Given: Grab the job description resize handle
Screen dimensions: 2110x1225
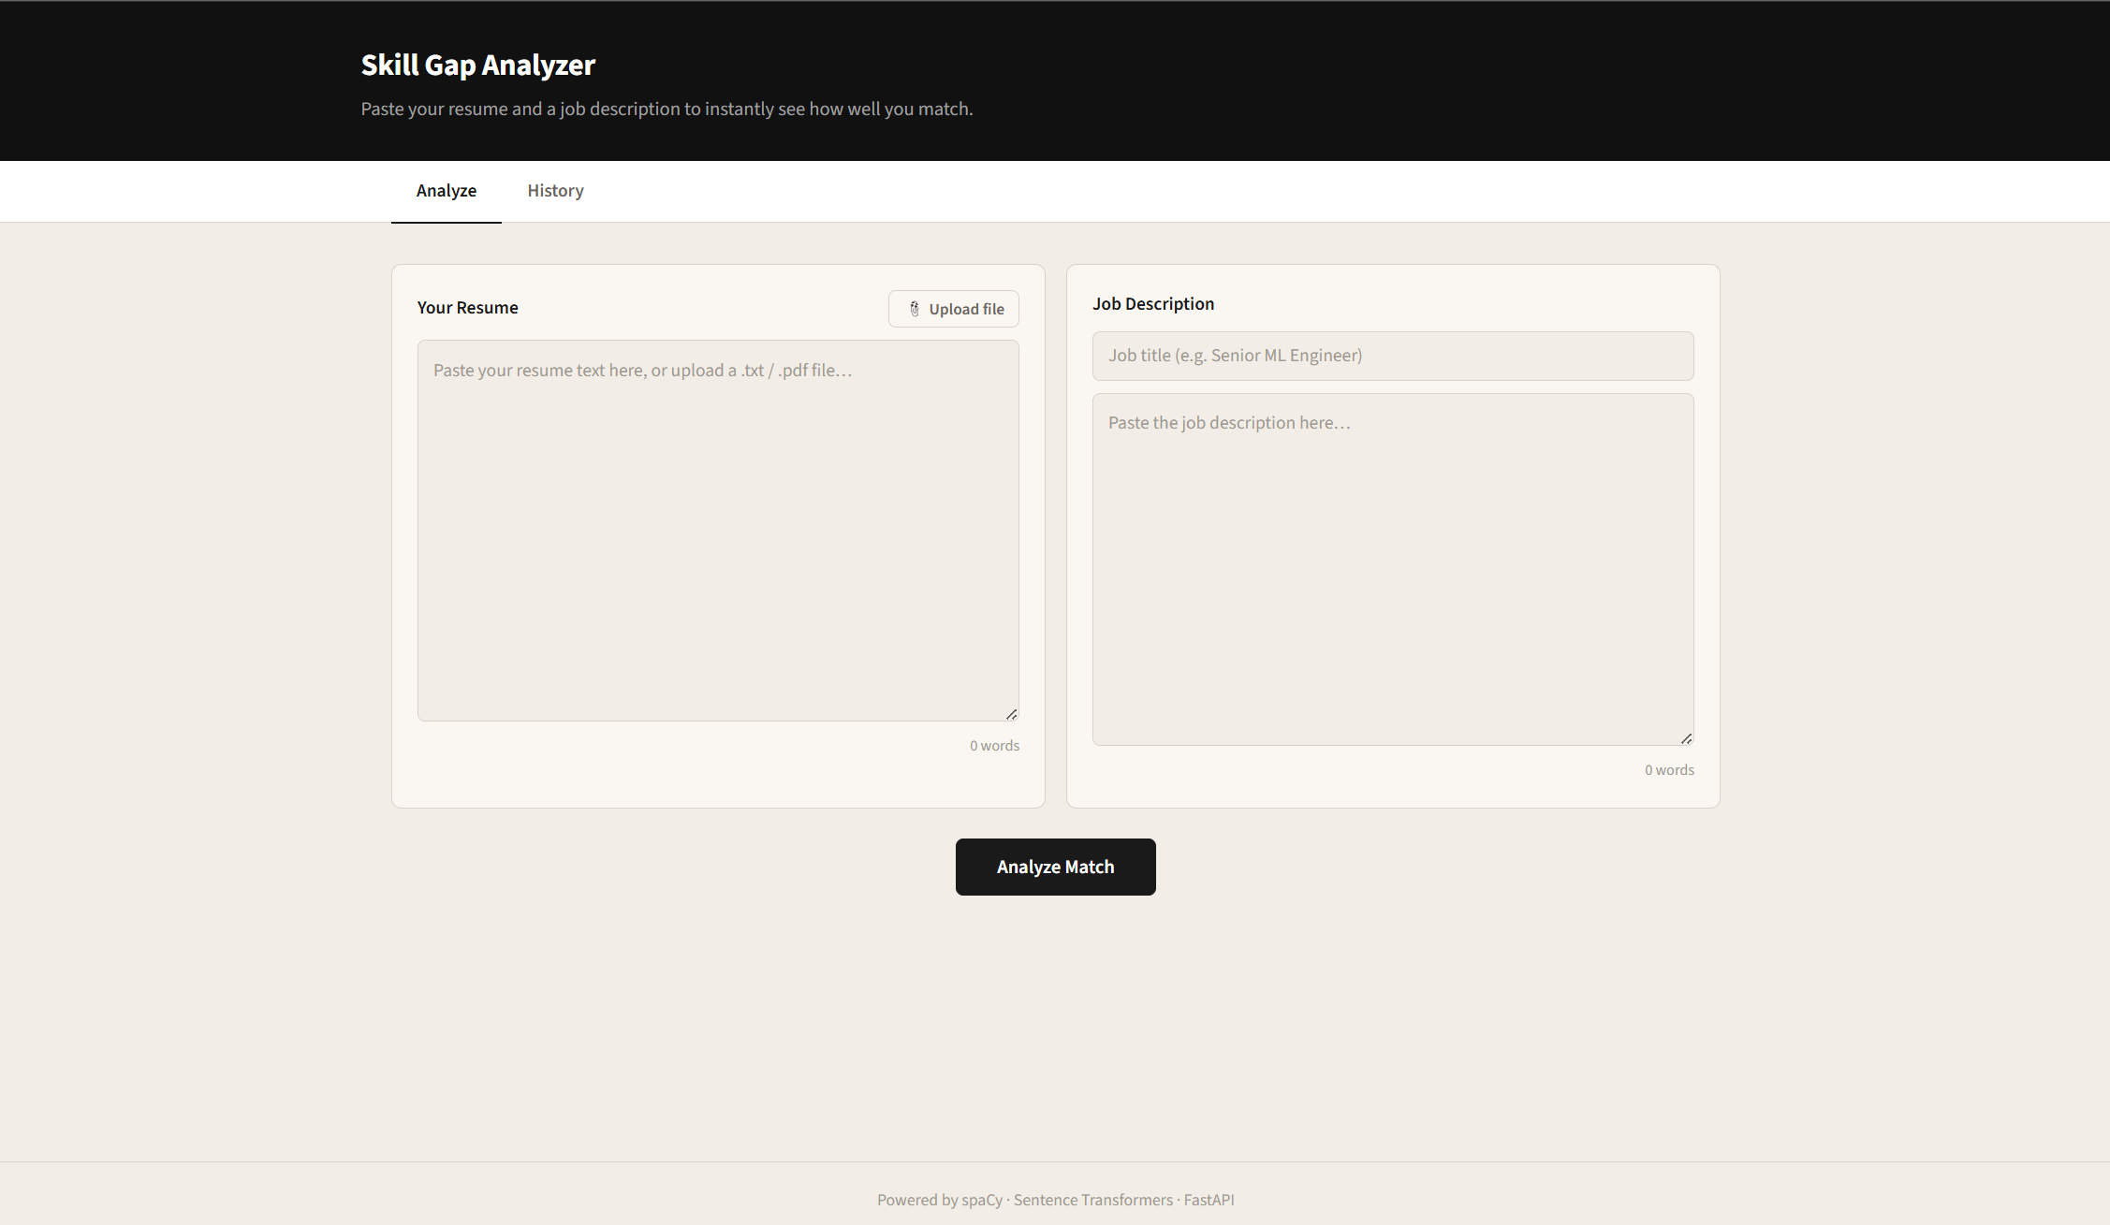Looking at the screenshot, I should 1687,738.
